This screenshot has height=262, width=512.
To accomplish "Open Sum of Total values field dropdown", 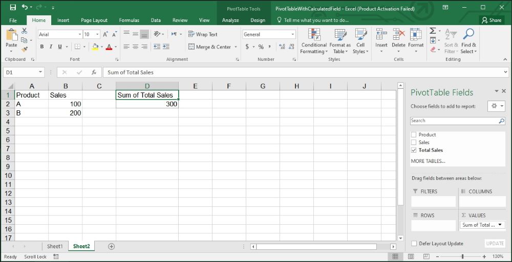I will click(500, 225).
